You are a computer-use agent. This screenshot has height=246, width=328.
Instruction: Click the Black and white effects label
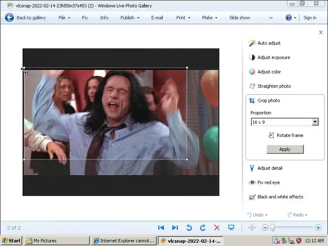tap(280, 197)
